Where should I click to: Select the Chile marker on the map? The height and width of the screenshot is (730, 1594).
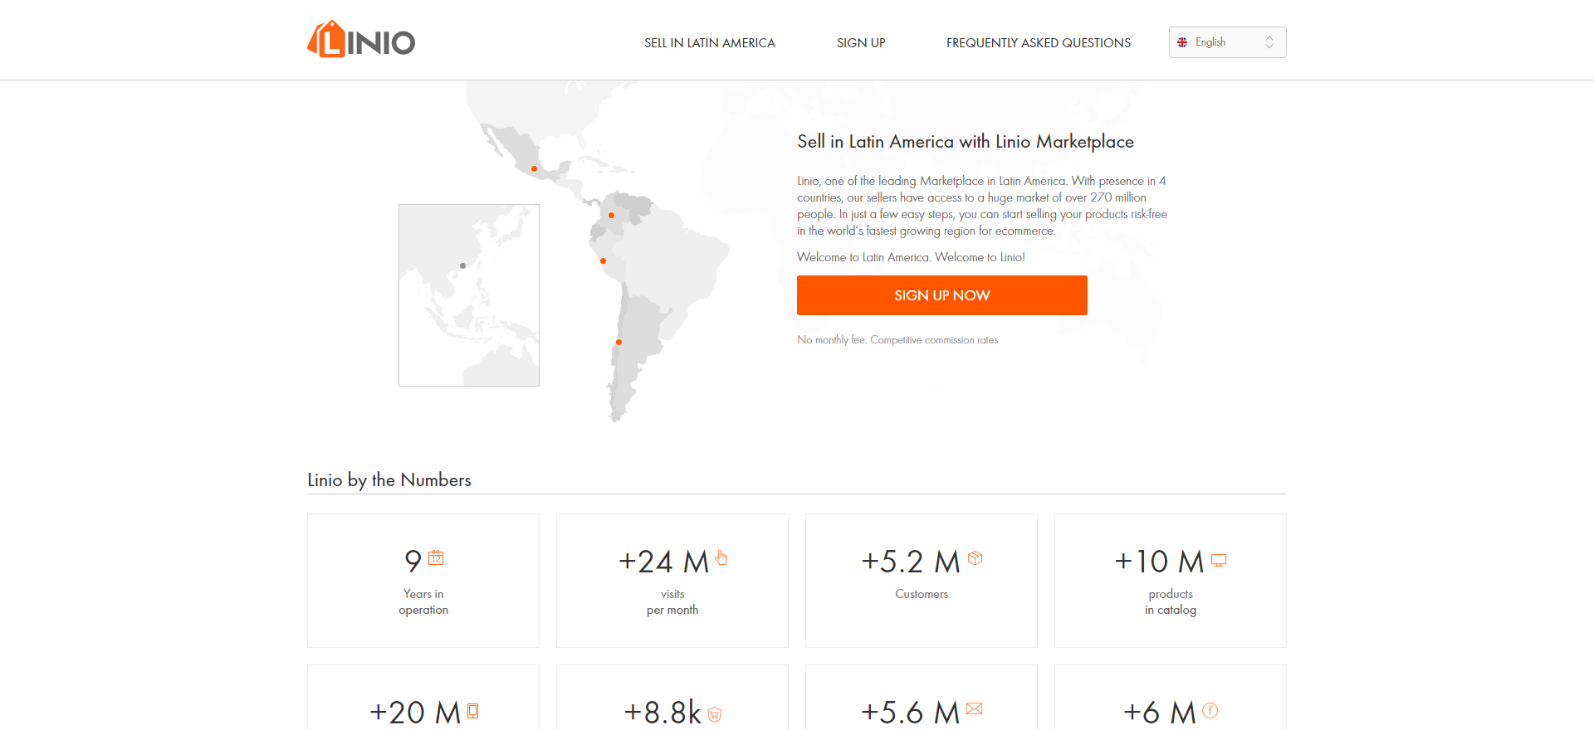619,342
